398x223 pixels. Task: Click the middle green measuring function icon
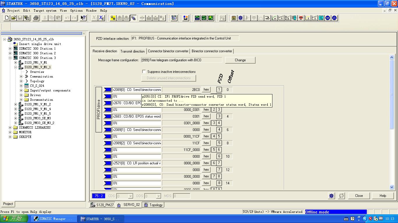click(x=204, y=18)
